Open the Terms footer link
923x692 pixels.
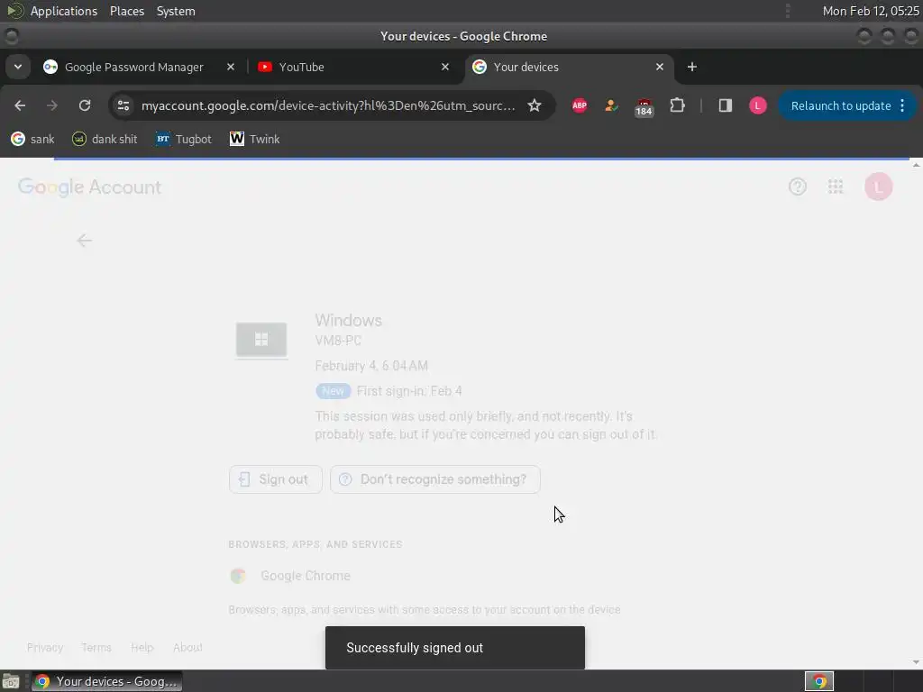pos(96,647)
